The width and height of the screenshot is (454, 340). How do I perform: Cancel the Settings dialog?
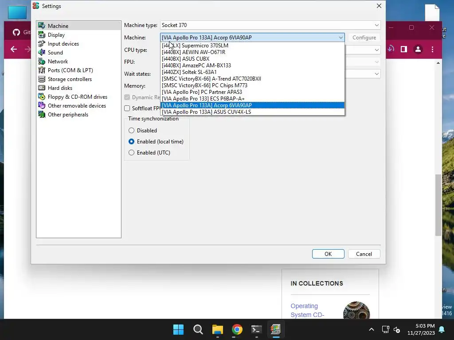point(364,254)
